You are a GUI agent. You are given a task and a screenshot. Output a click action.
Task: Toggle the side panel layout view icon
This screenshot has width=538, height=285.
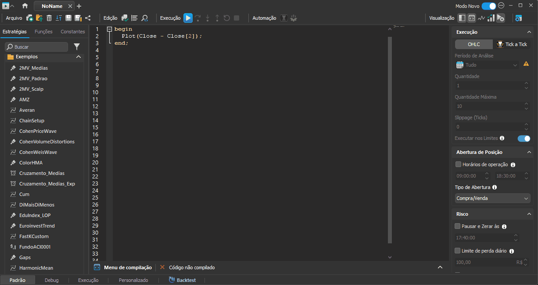pyautogui.click(x=462, y=18)
